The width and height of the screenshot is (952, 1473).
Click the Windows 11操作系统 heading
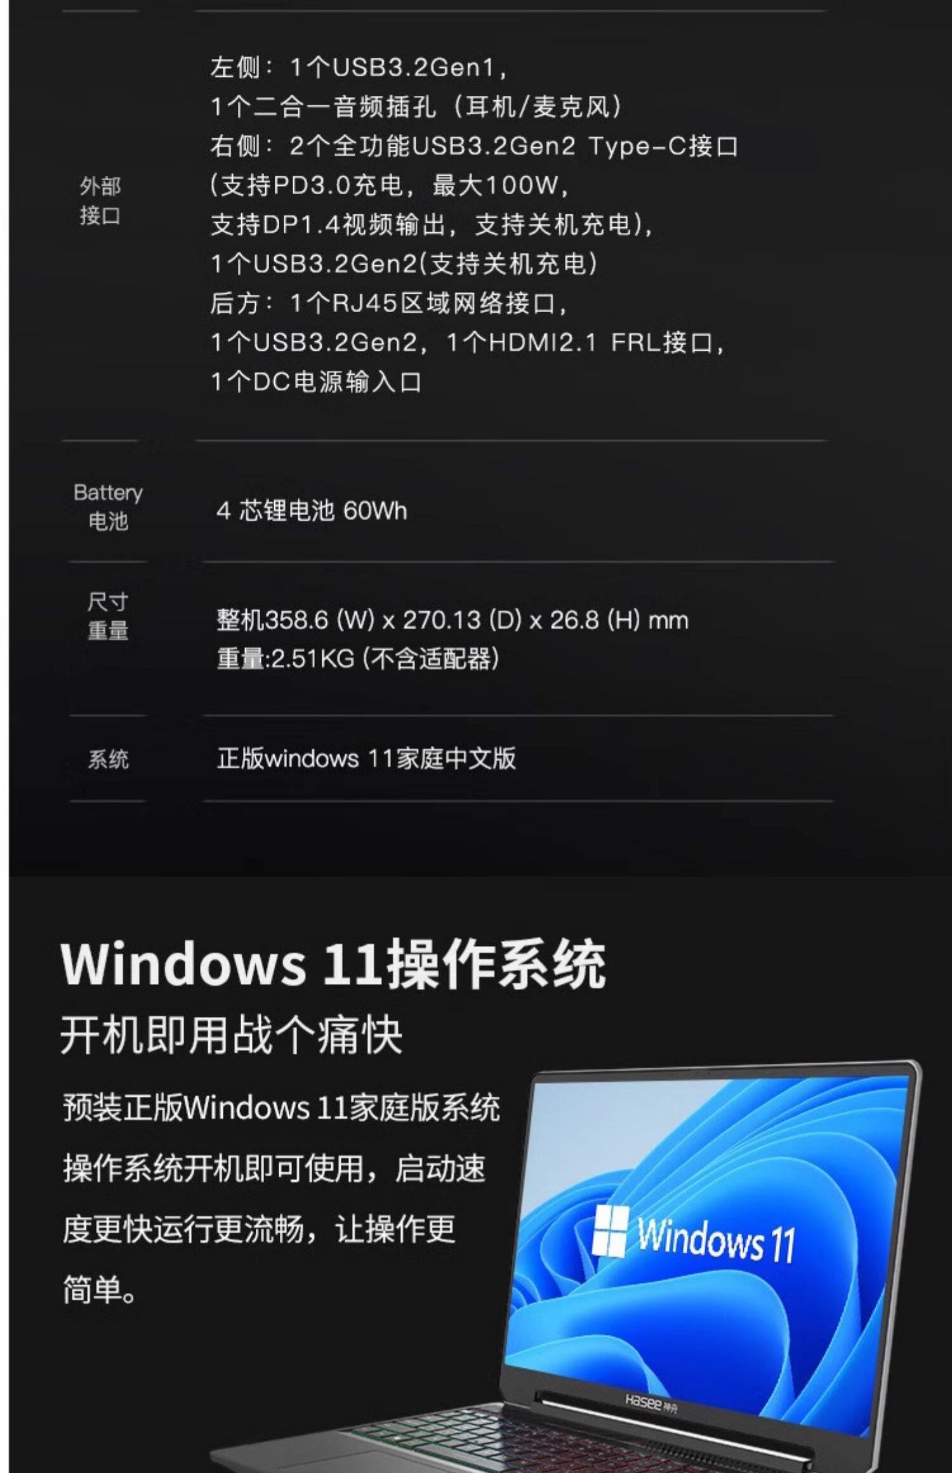point(333,964)
